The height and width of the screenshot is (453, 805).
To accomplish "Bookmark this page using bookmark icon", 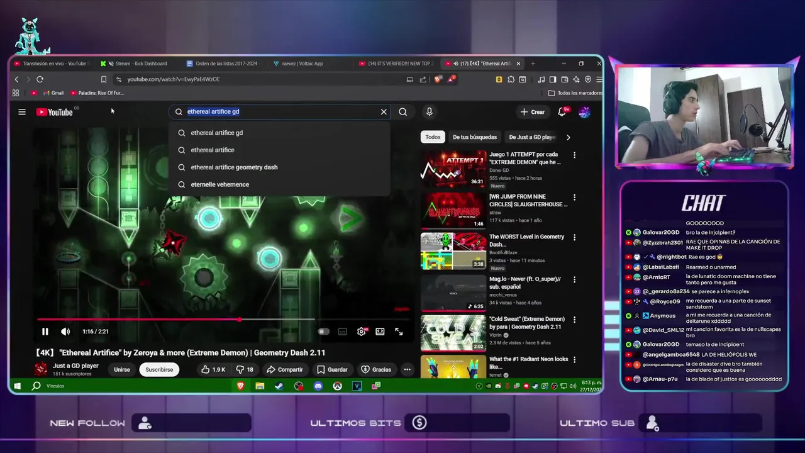I will click(x=104, y=79).
